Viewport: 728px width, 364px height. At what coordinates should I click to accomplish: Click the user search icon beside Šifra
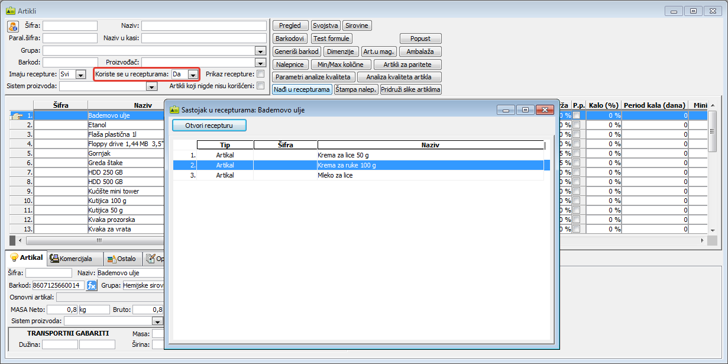point(14,26)
